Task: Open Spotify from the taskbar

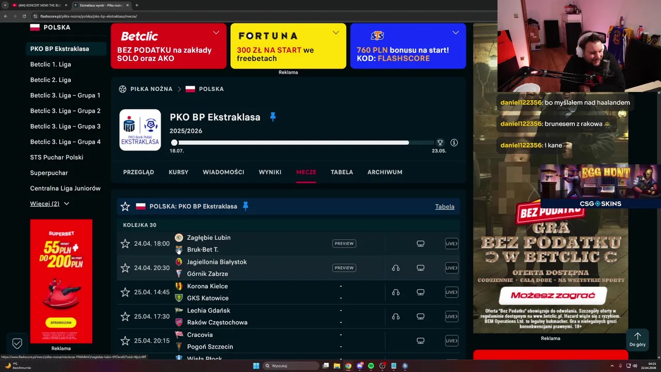Action: tap(371, 366)
